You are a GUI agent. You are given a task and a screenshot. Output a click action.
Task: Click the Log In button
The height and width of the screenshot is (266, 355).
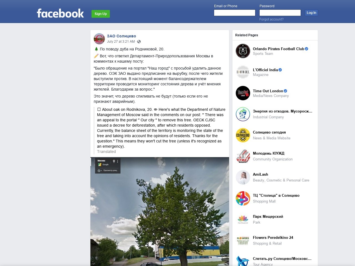tap(311, 13)
